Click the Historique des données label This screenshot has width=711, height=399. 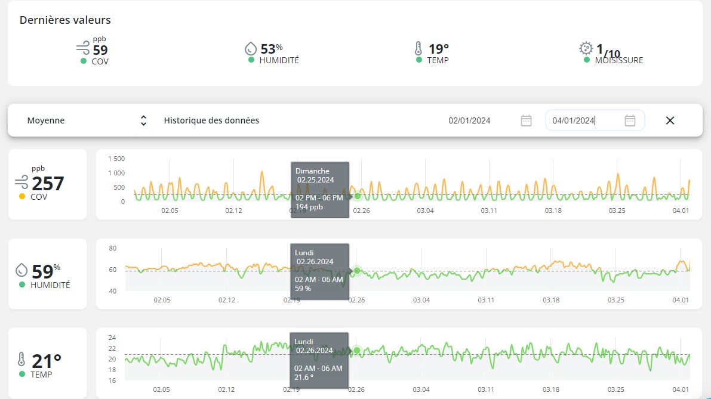click(x=211, y=120)
